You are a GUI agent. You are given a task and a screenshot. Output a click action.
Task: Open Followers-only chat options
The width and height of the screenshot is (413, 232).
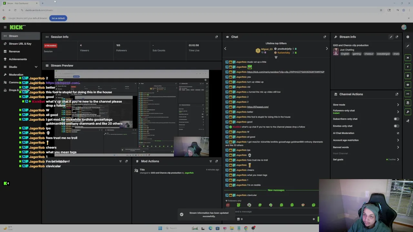tap(366, 111)
